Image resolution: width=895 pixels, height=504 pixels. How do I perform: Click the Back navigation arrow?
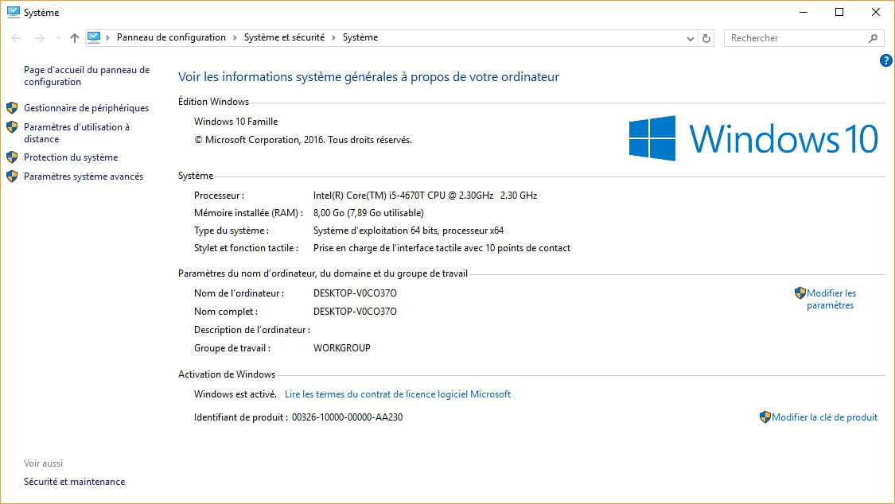16,37
